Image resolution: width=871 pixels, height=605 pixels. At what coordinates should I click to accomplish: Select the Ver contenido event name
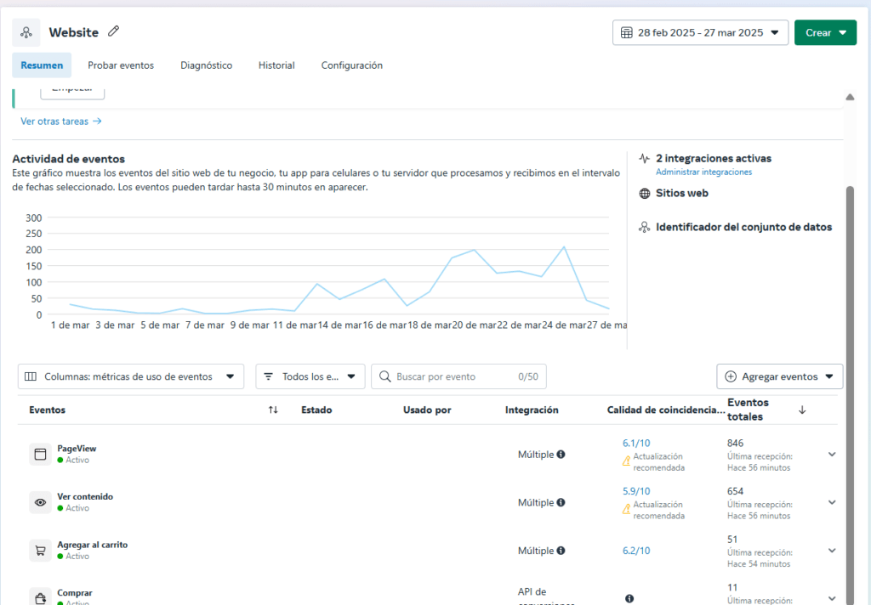pos(85,497)
